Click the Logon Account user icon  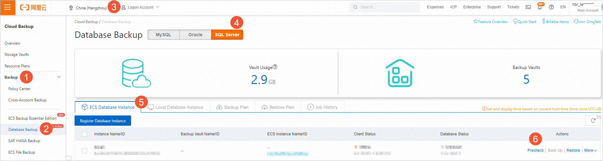click(123, 7)
